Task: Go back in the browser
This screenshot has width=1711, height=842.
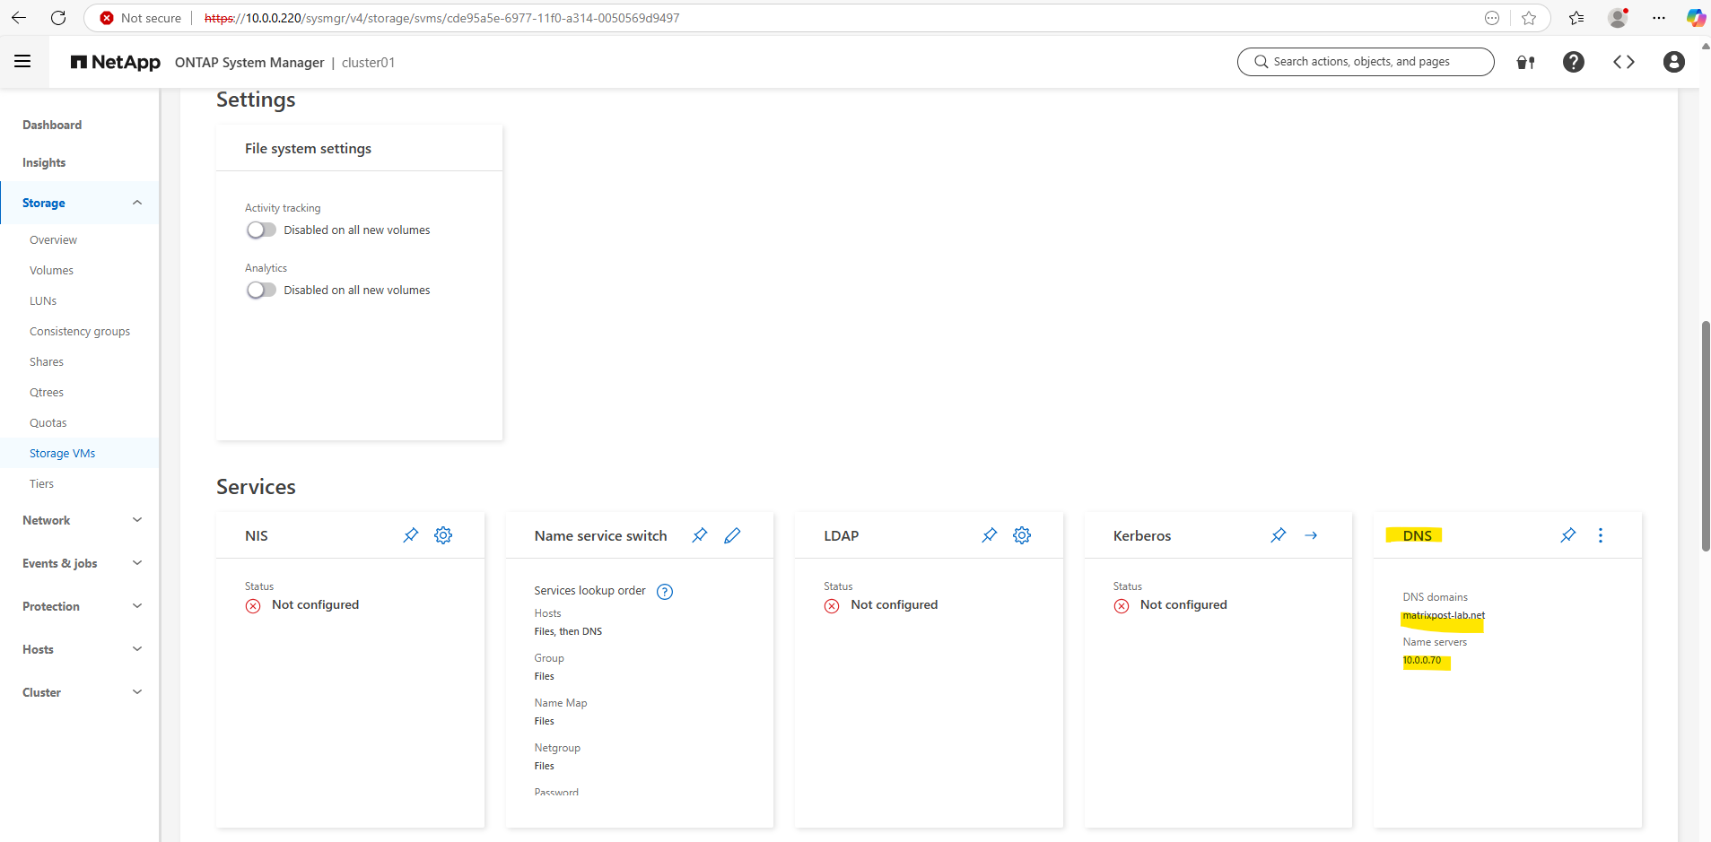Action: (19, 18)
